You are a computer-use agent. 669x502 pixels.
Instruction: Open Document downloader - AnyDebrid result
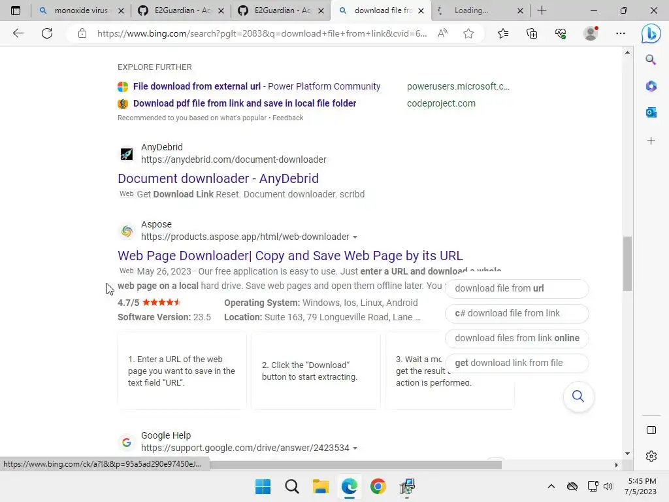tap(218, 178)
